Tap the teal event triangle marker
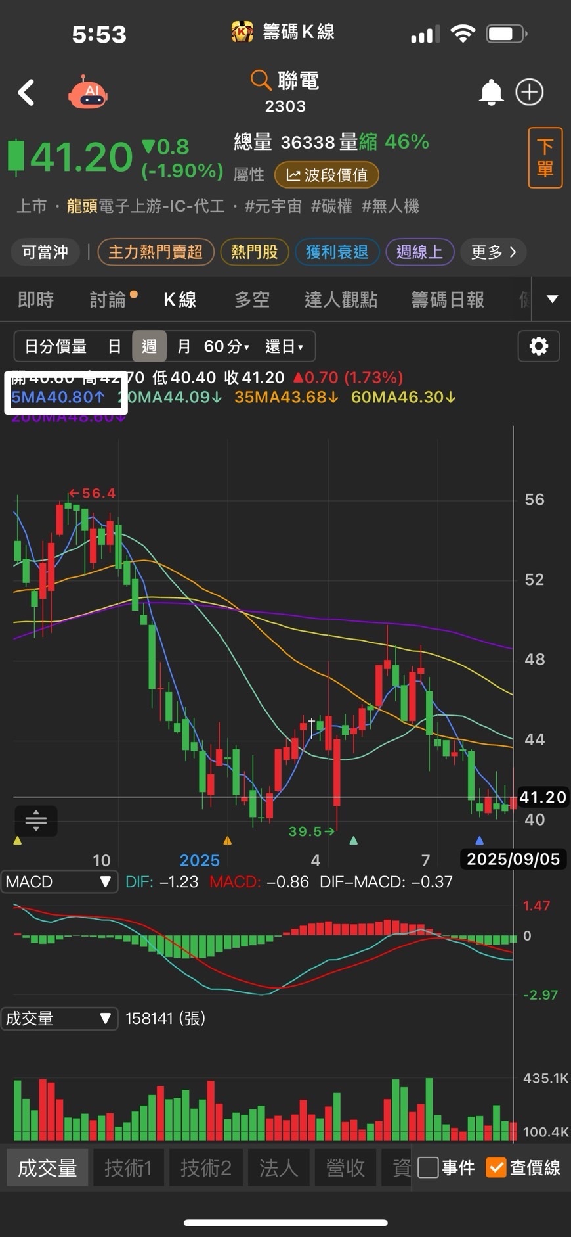The width and height of the screenshot is (571, 1237). [354, 840]
